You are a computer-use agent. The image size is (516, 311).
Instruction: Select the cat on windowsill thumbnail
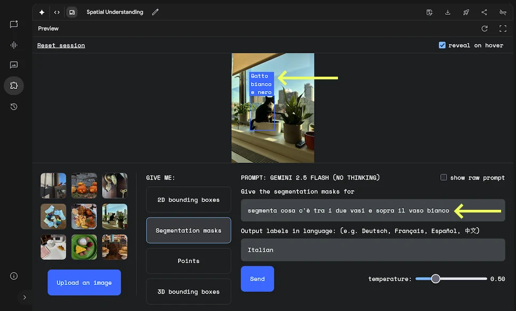pos(115,216)
